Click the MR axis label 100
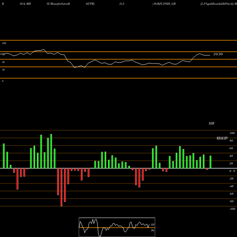The image size is (237, 237). 232,133
